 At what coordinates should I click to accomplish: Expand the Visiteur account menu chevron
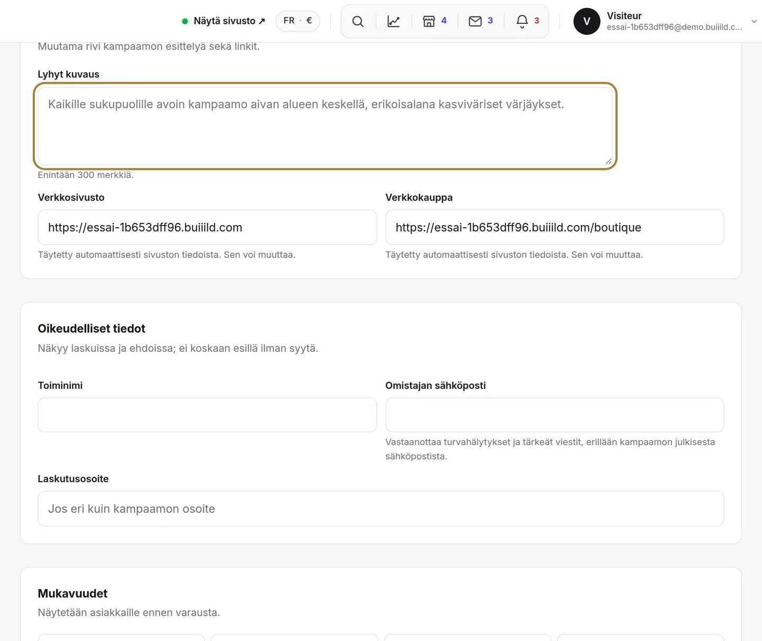[x=754, y=21]
